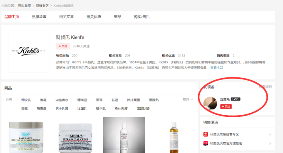
Task: Open 沈青儿 user profile name
Action: tap(225, 99)
